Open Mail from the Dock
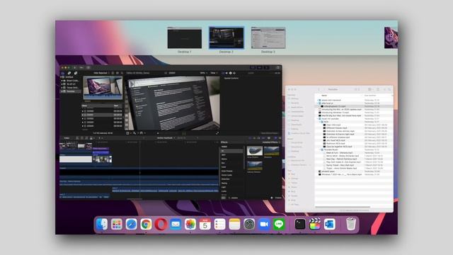Image resolution: width=453 pixels, height=255 pixels. coord(176,224)
